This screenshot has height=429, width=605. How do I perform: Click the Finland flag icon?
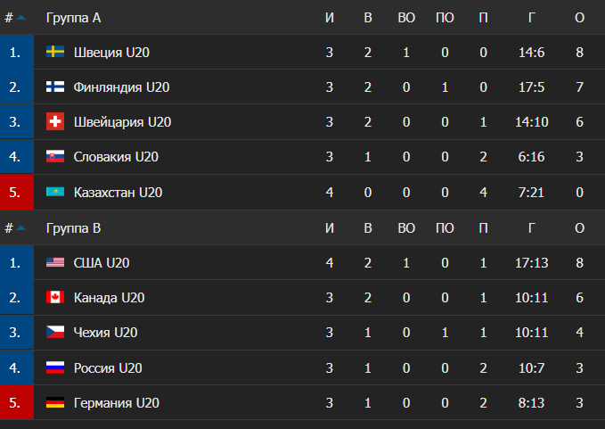(x=55, y=87)
